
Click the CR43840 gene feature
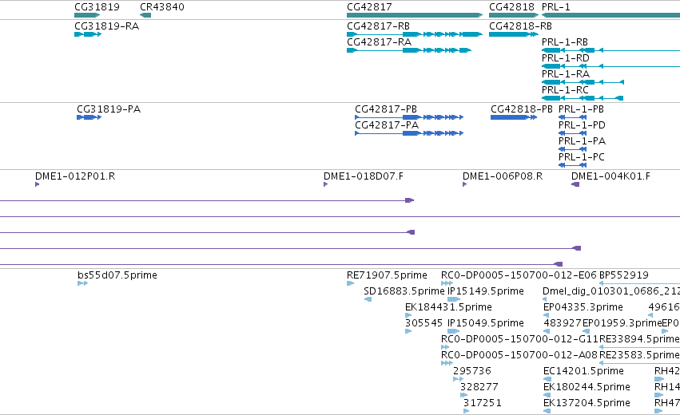(x=145, y=15)
